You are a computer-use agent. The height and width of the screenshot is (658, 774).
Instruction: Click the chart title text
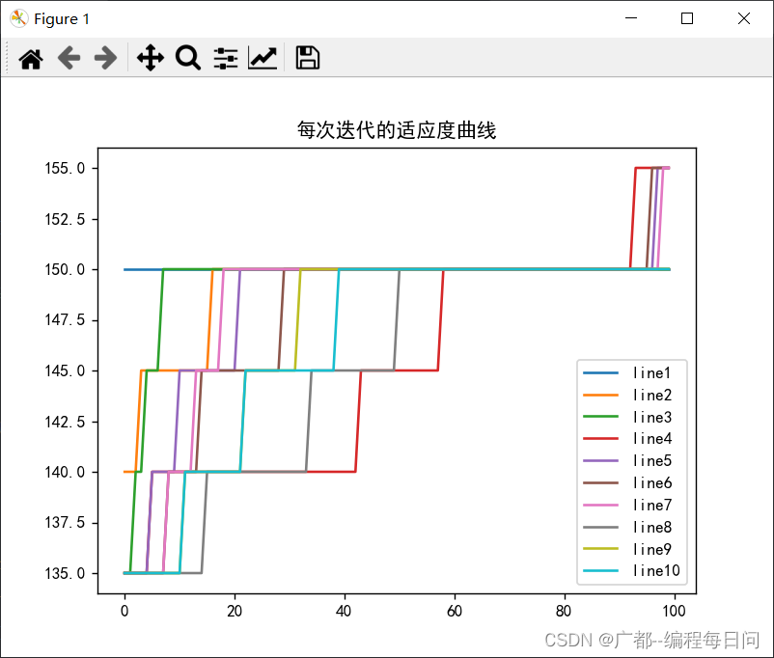pos(396,130)
